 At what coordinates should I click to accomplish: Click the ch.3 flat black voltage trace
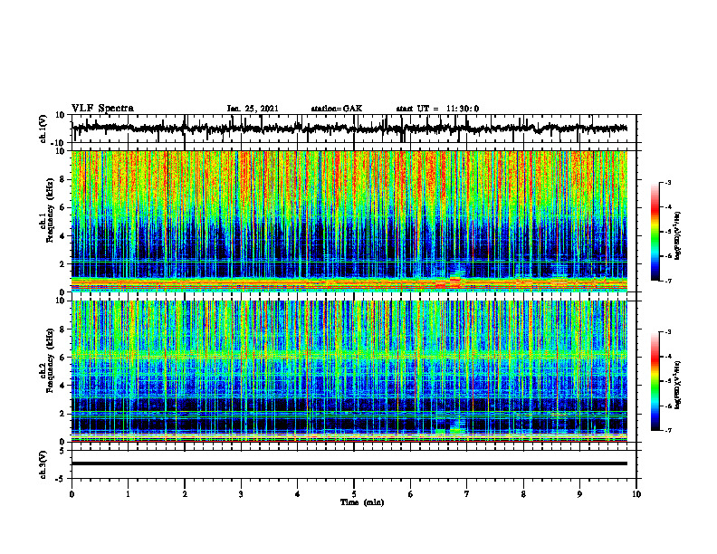click(349, 463)
